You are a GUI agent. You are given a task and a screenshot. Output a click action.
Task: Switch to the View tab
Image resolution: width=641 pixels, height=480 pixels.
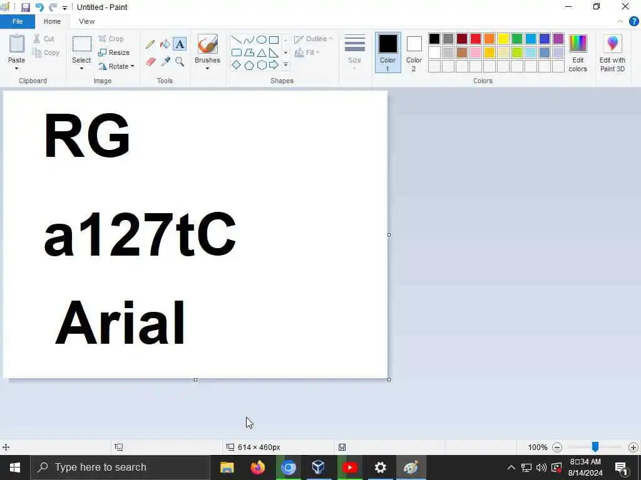86,22
